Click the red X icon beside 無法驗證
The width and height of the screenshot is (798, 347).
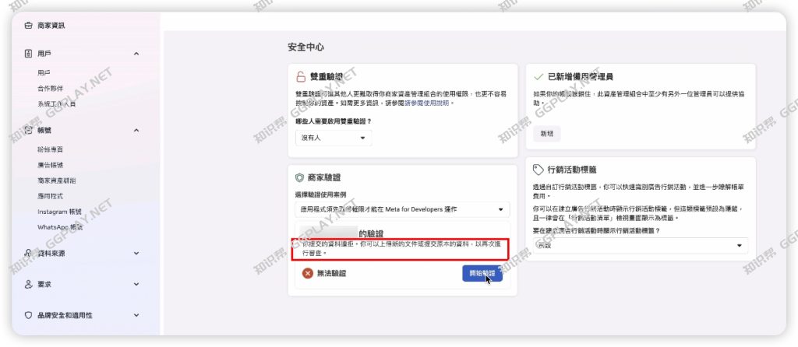coord(307,273)
